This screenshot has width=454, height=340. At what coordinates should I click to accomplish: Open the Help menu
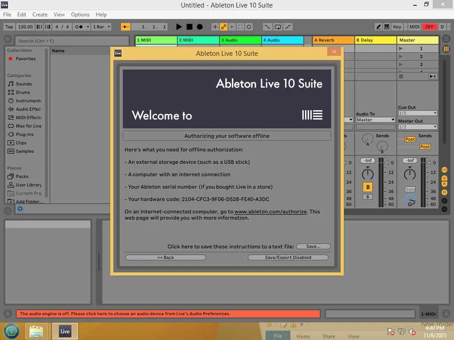101,15
